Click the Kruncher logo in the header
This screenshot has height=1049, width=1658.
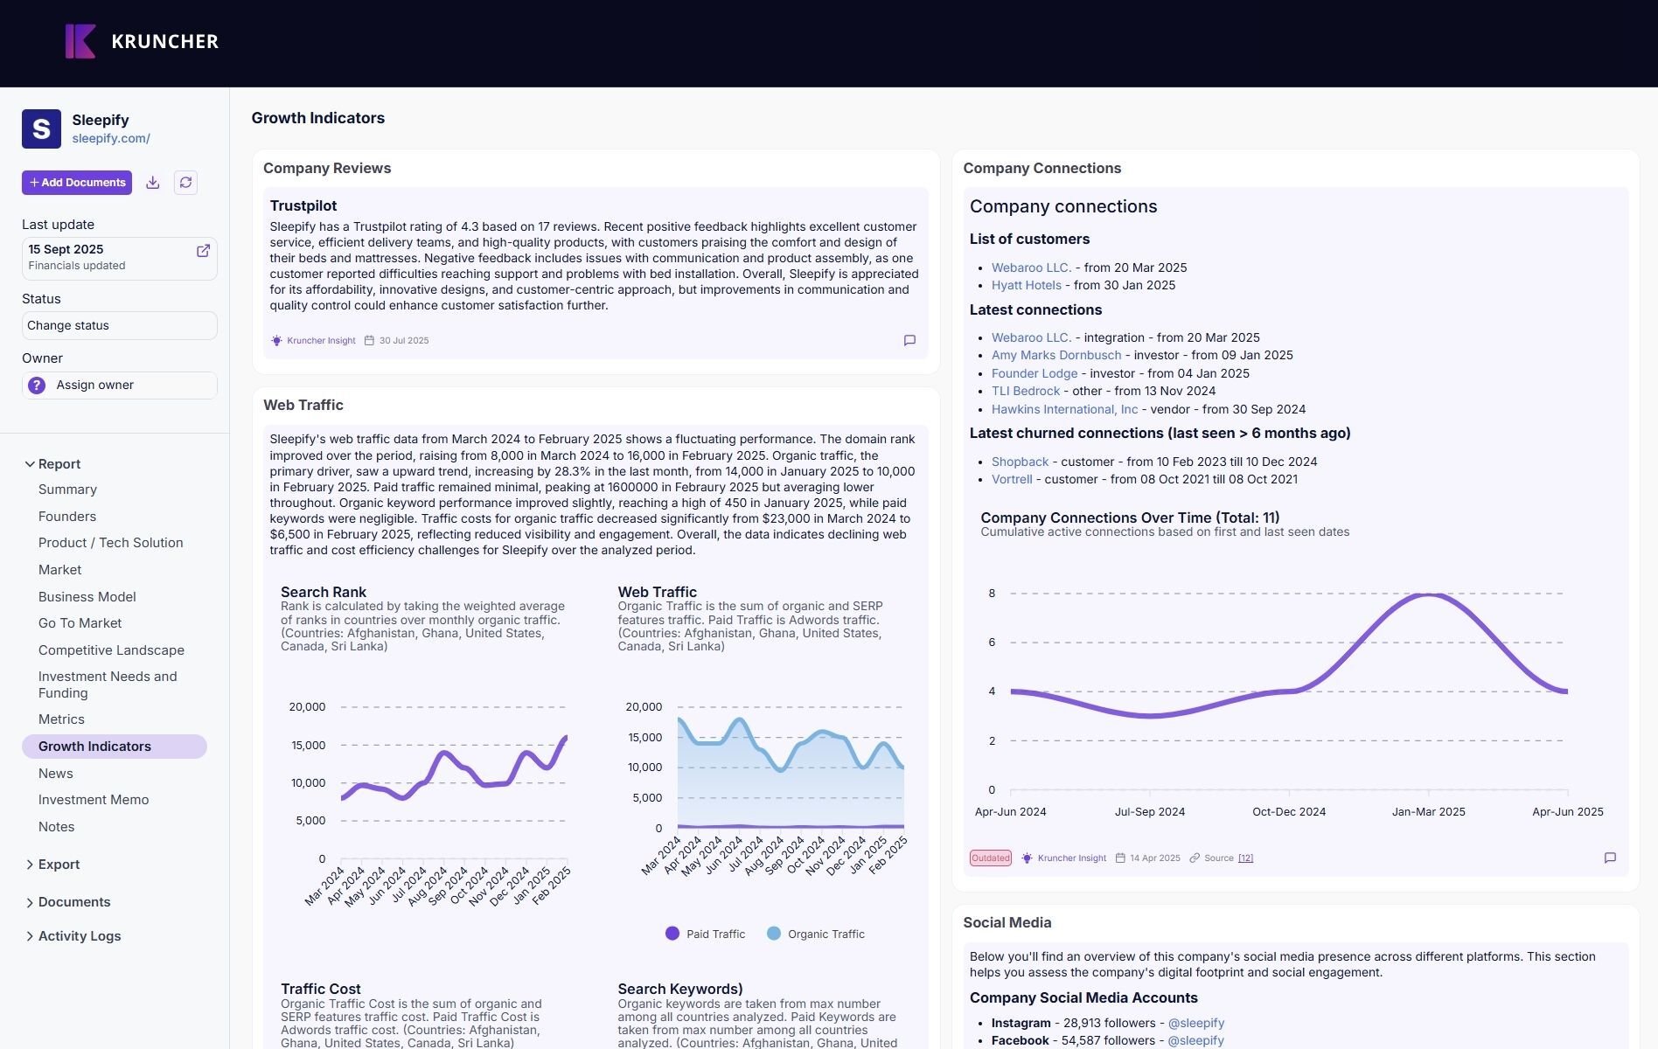coord(142,41)
